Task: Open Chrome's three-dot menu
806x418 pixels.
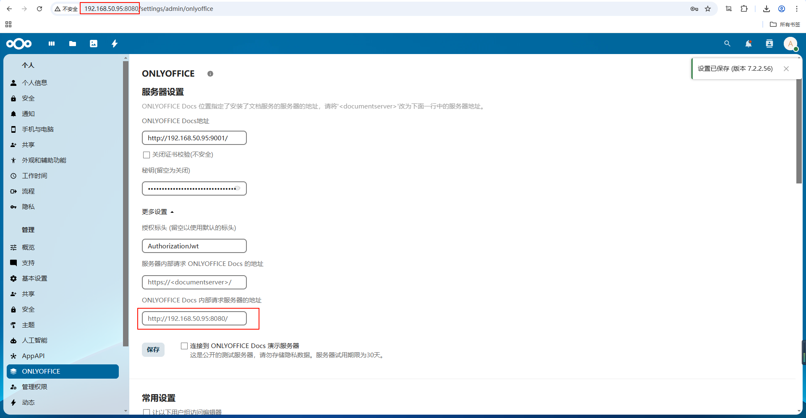Action: click(797, 8)
